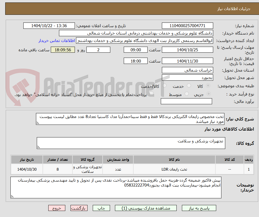Click the deadline time field 09:00
The width and height of the screenshot is (259, 217).
pos(136,50)
